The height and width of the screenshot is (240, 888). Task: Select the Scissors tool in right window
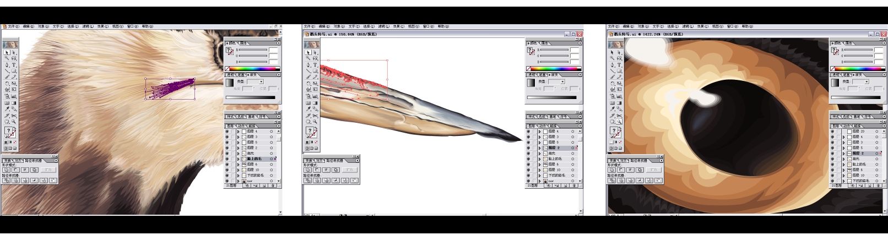click(x=619, y=115)
